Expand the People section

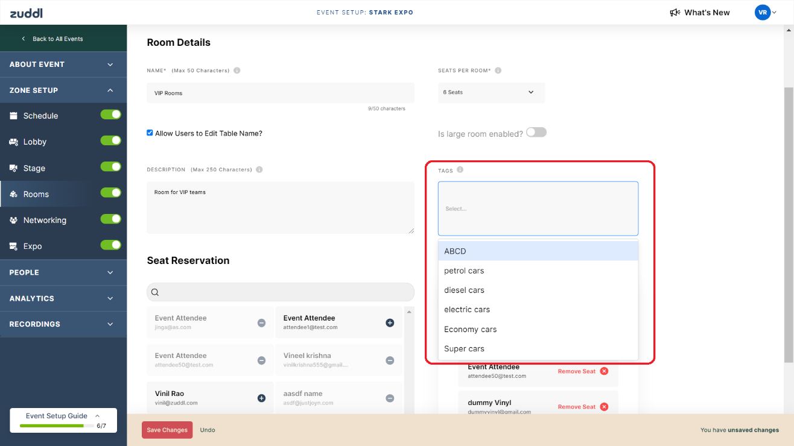coord(63,272)
